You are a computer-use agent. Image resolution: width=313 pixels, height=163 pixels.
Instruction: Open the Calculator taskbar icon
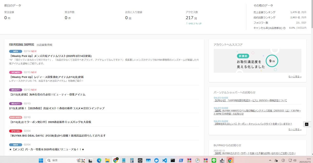click(x=132, y=160)
